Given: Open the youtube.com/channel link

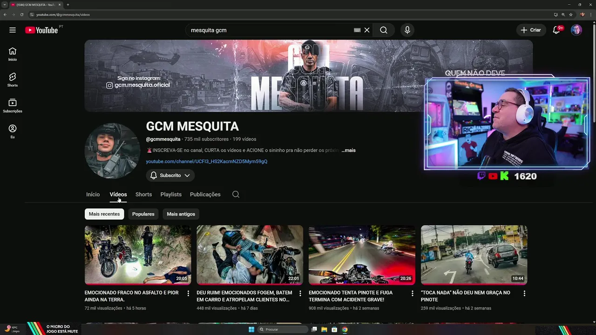Looking at the screenshot, I should click(x=207, y=161).
